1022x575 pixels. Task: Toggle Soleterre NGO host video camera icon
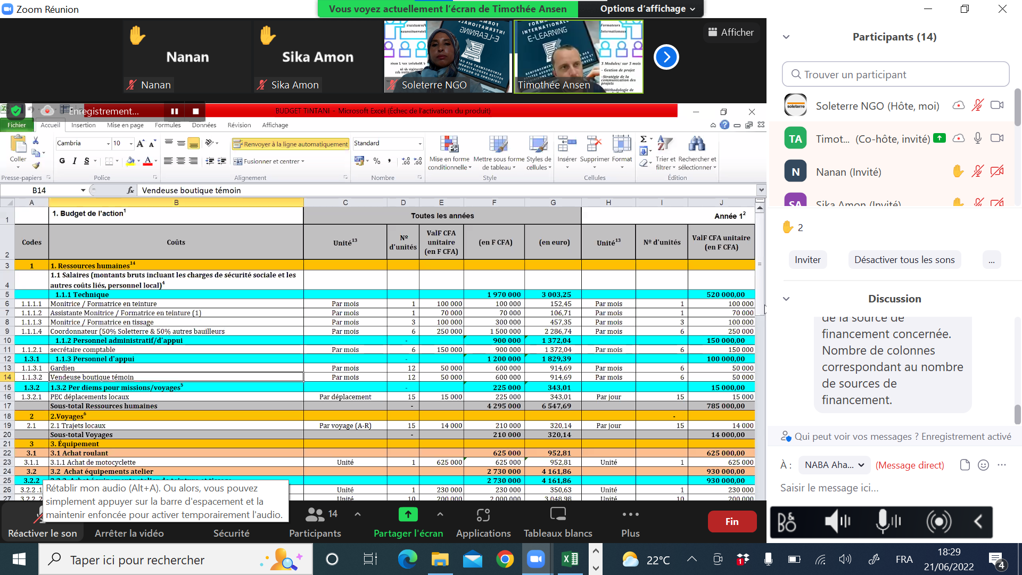[997, 105]
